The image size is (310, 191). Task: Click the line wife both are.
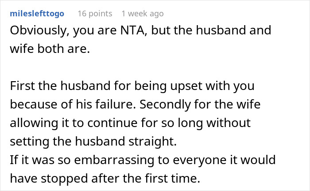pos(50,49)
